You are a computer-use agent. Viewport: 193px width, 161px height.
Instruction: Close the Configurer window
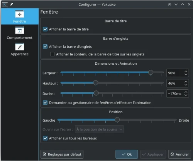(x=189, y=4)
